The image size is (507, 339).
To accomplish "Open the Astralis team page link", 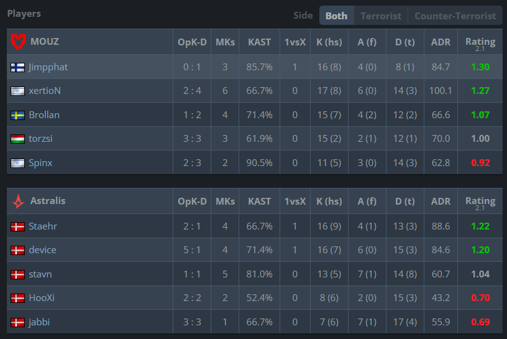I will point(48,201).
